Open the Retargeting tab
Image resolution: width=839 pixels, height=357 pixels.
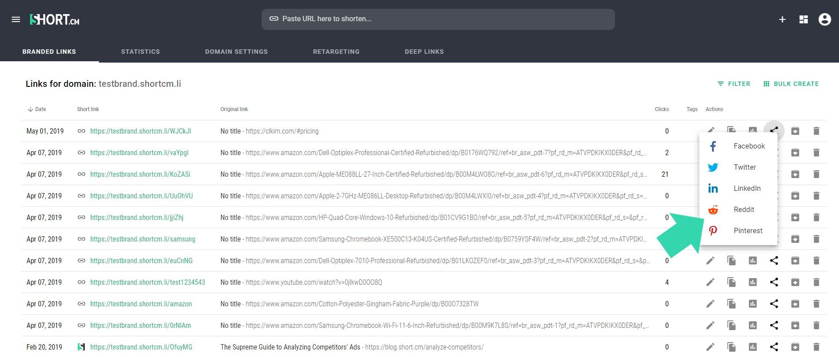coord(336,52)
